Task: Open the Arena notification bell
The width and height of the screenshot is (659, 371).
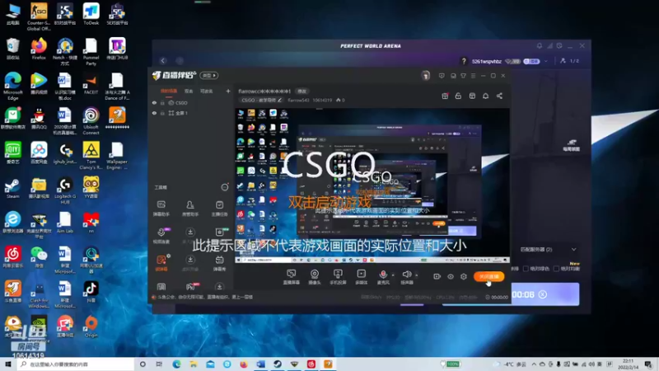Action: click(540, 46)
